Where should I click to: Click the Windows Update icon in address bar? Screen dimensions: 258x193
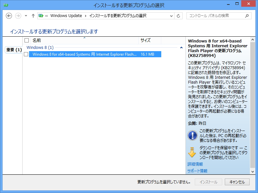41,15
